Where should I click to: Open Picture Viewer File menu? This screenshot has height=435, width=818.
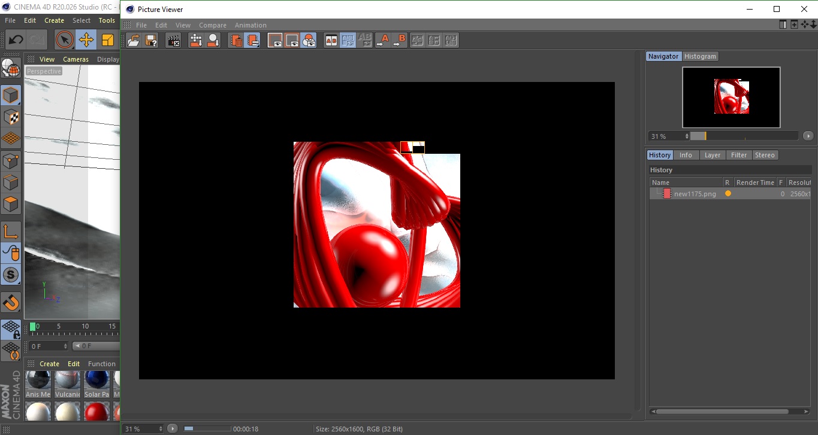tap(141, 25)
